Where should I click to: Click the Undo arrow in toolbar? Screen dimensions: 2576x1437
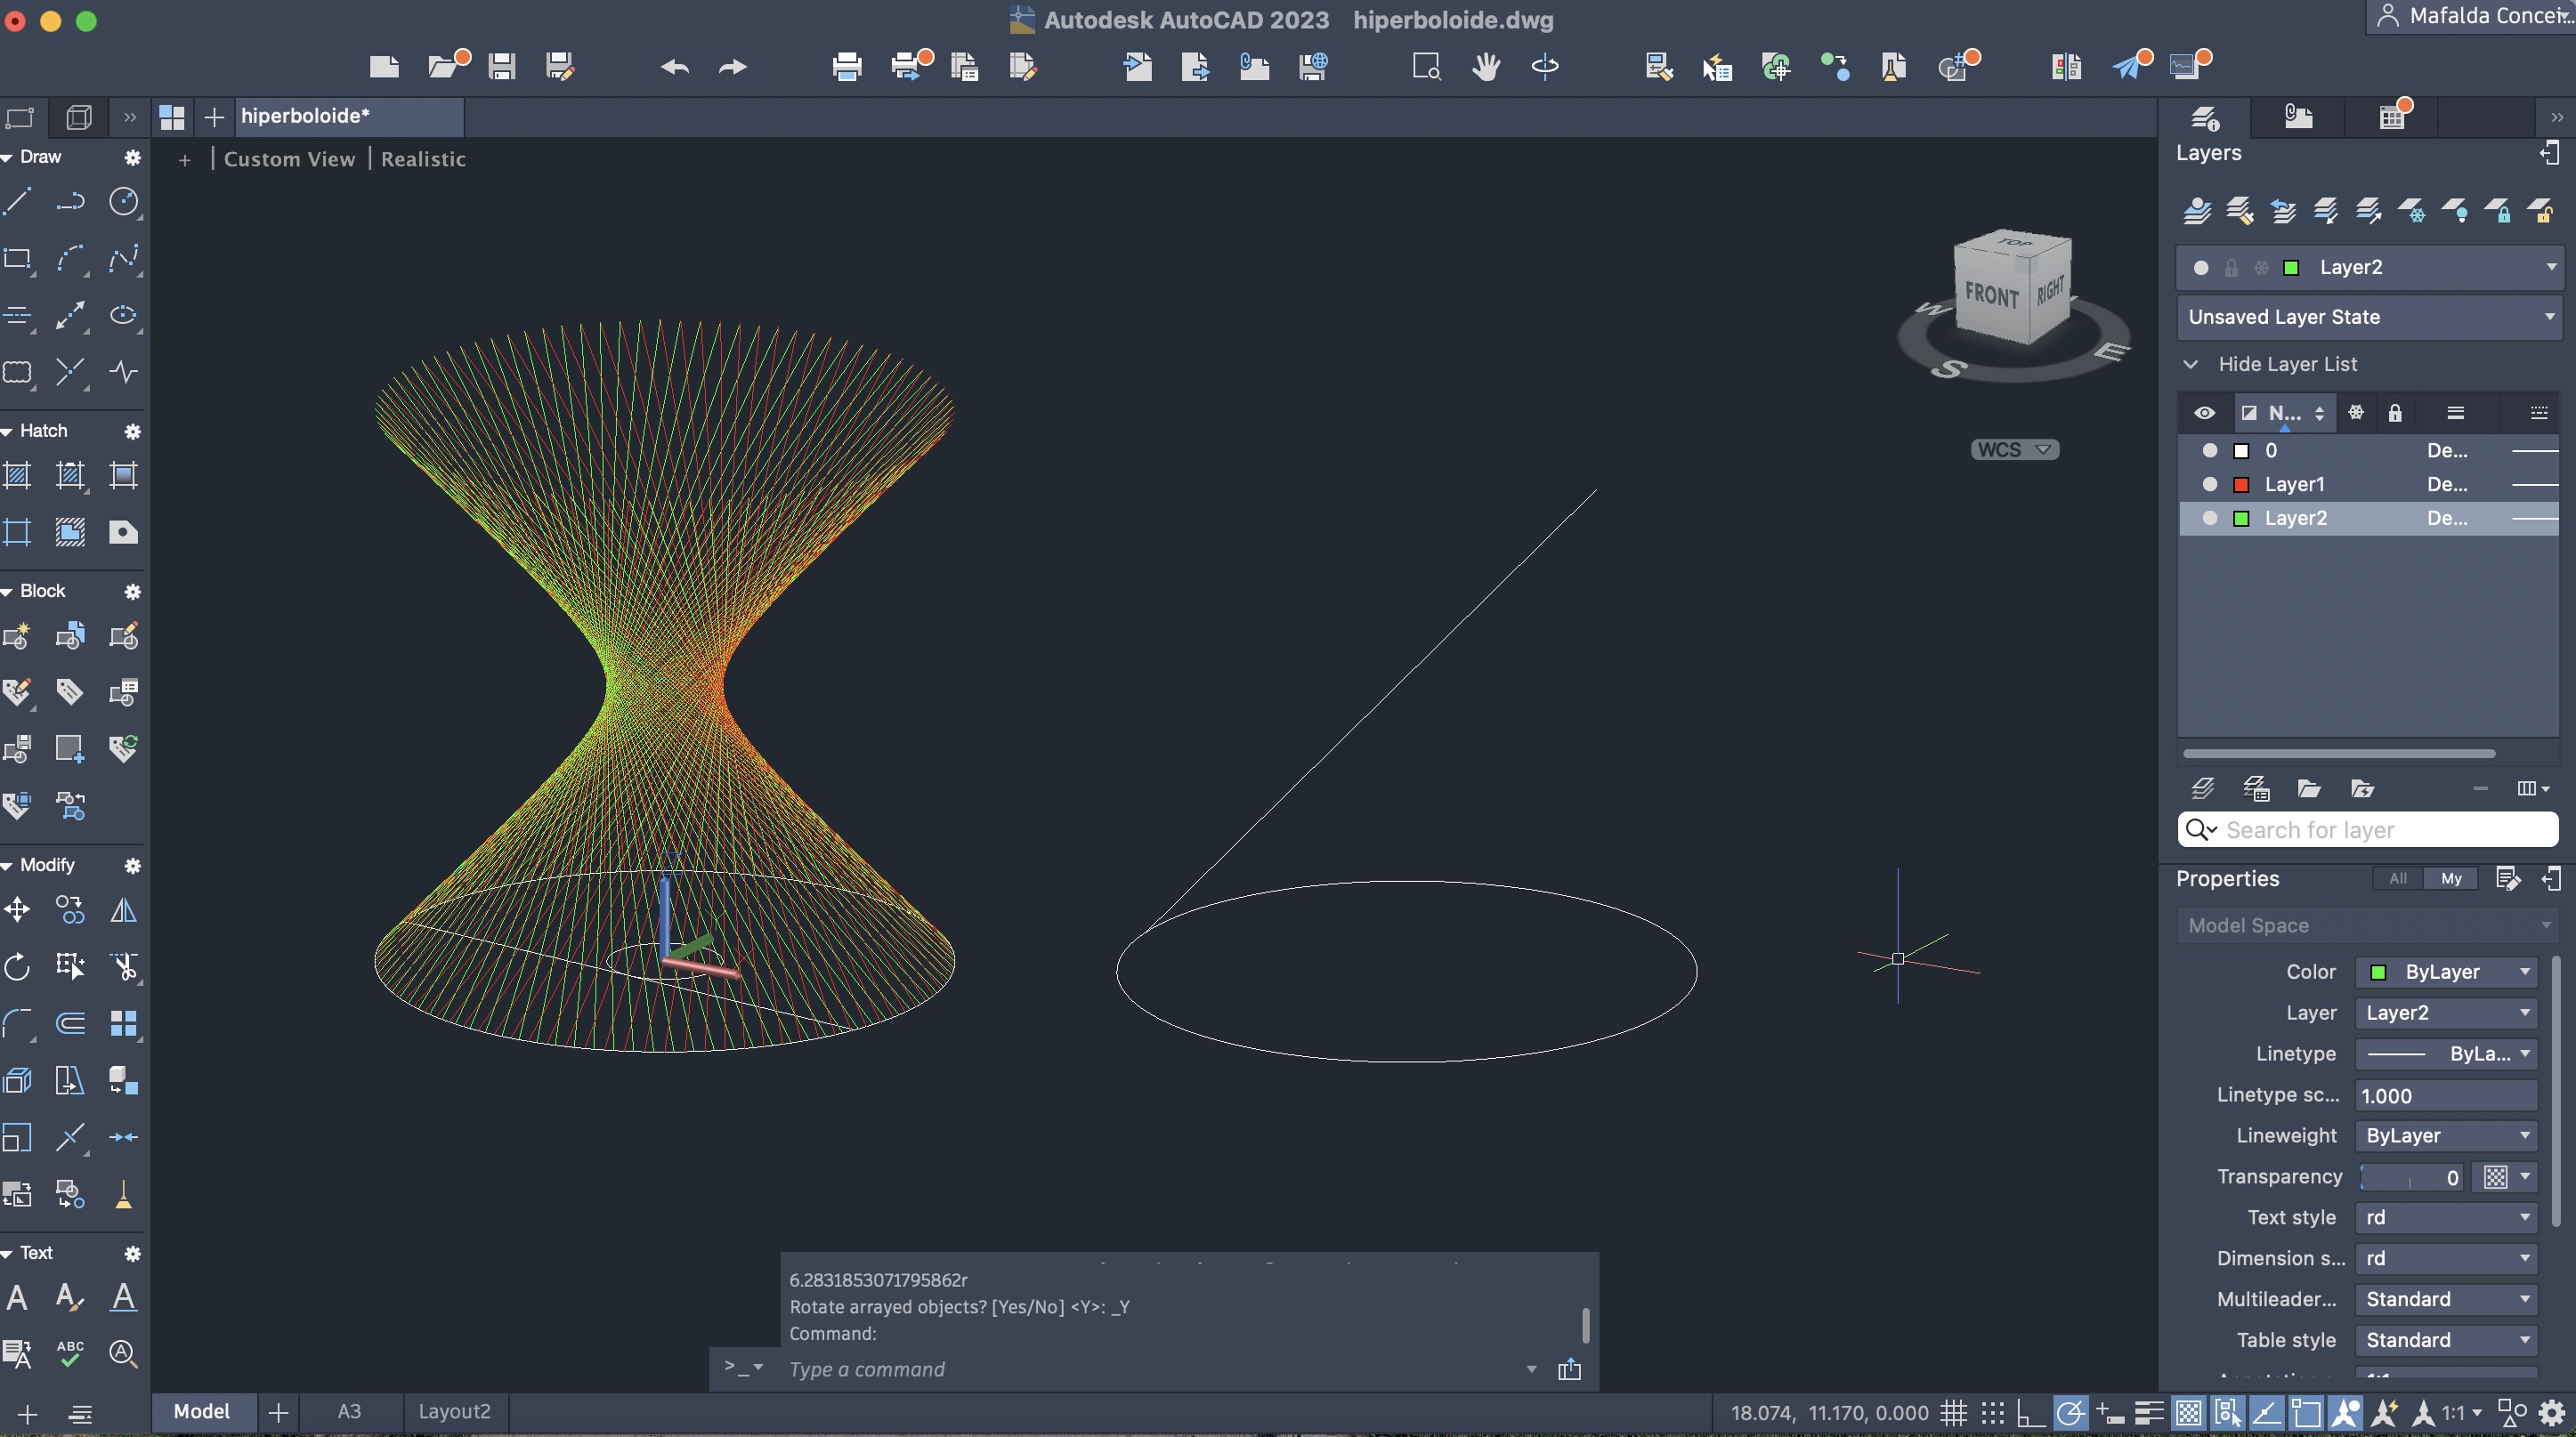(x=675, y=67)
